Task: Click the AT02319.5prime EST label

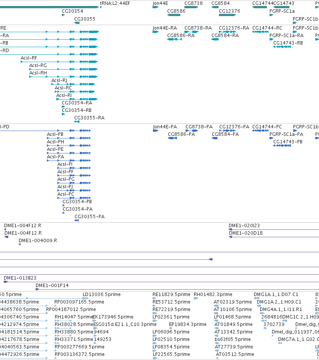Action: [233, 302]
